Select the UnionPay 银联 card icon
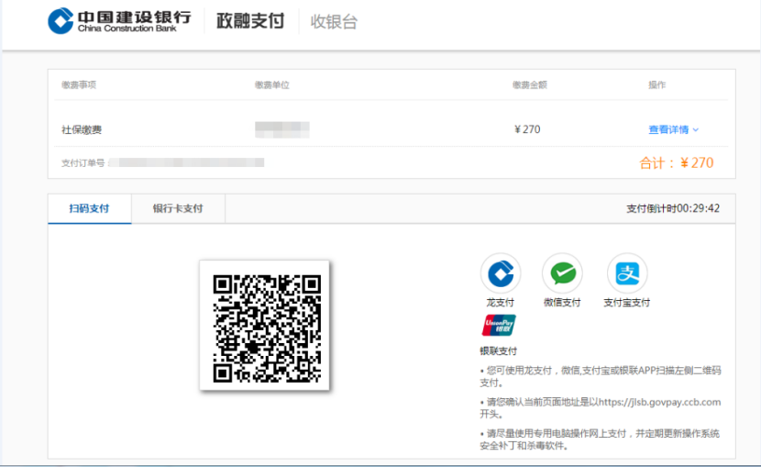Screen dimensions: 761x467 (499, 326)
